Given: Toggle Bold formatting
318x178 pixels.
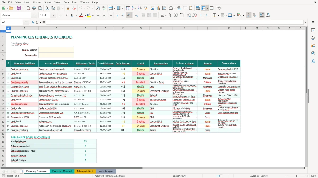Looking at the screenshot, I should (x=60, y=15).
